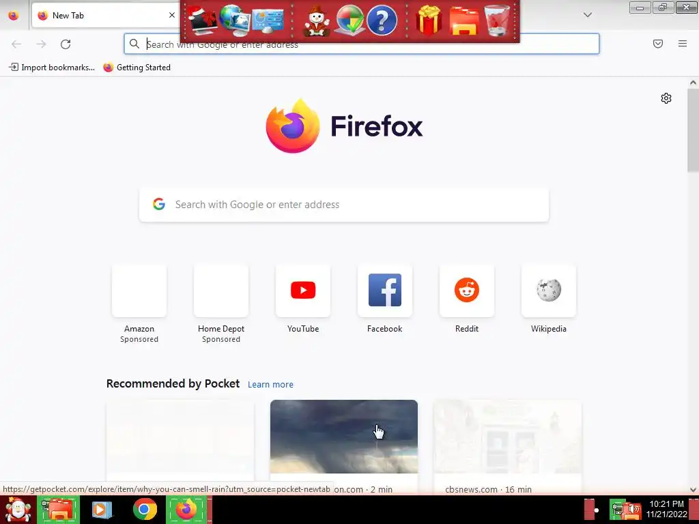
Task: Open the Firefox application menu (hamburger)
Action: [x=683, y=44]
